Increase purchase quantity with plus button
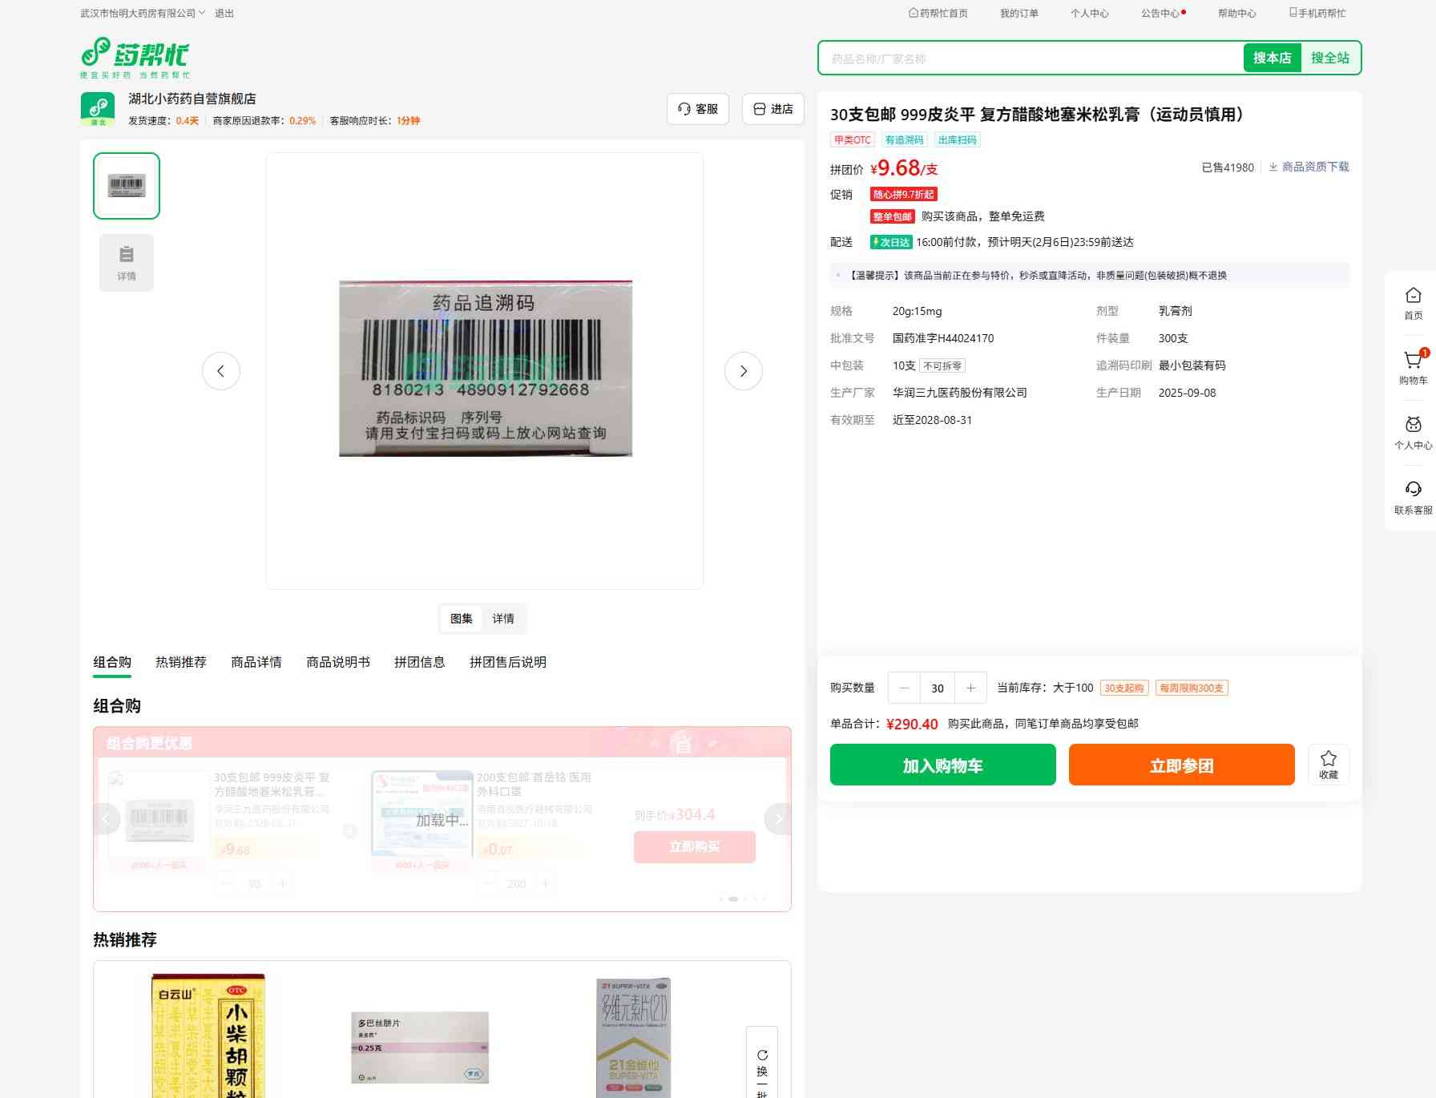The height and width of the screenshot is (1098, 1436). click(970, 688)
